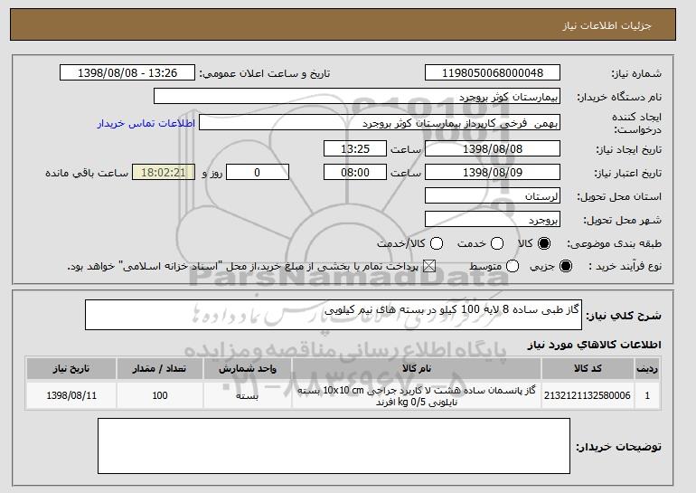The height and width of the screenshot is (493, 696).
Task: Click the تعداد / مقدار column header
Action: 159,369
